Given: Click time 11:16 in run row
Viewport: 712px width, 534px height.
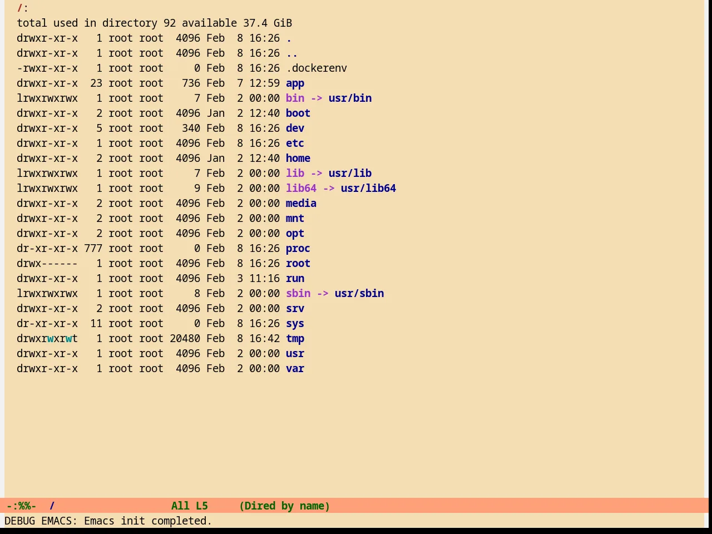Looking at the screenshot, I should coord(264,279).
